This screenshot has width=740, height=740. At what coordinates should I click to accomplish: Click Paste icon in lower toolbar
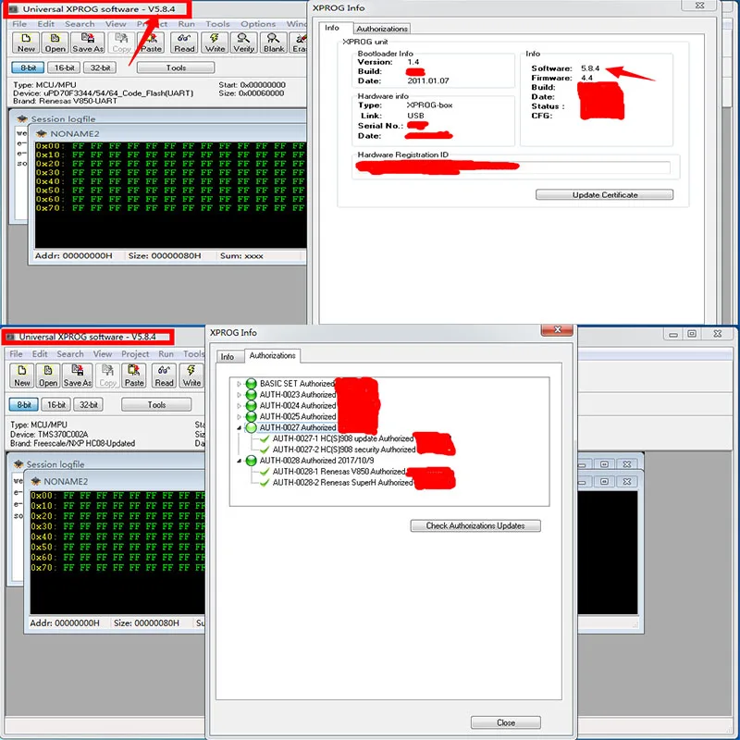134,376
